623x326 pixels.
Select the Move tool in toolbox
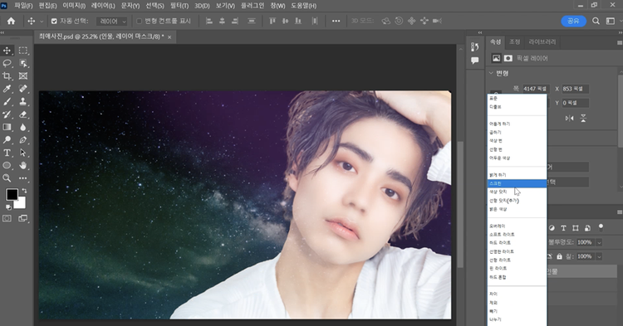tap(7, 51)
